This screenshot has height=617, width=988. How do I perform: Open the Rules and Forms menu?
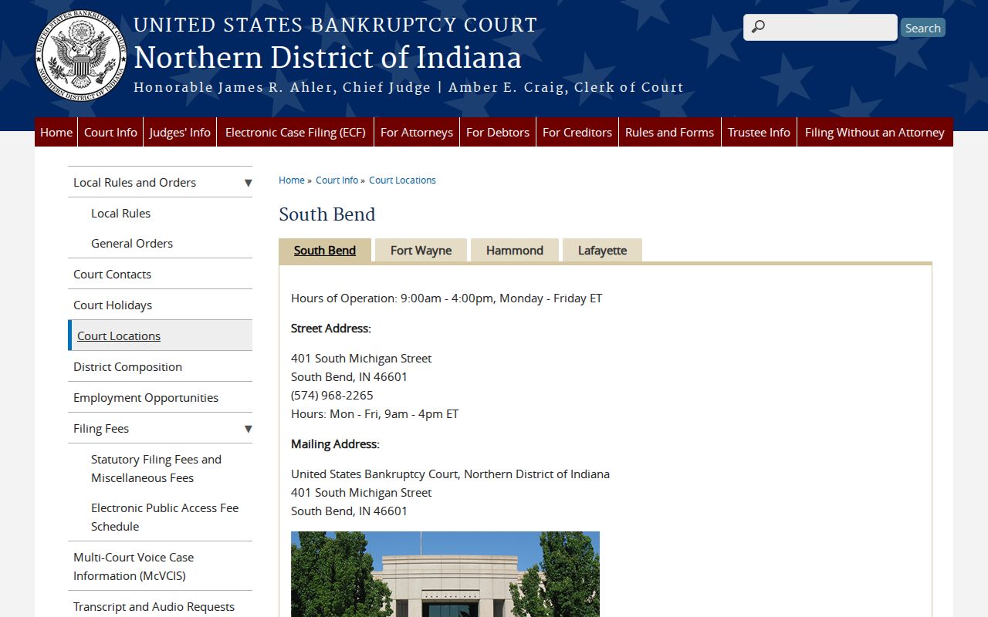[670, 132]
